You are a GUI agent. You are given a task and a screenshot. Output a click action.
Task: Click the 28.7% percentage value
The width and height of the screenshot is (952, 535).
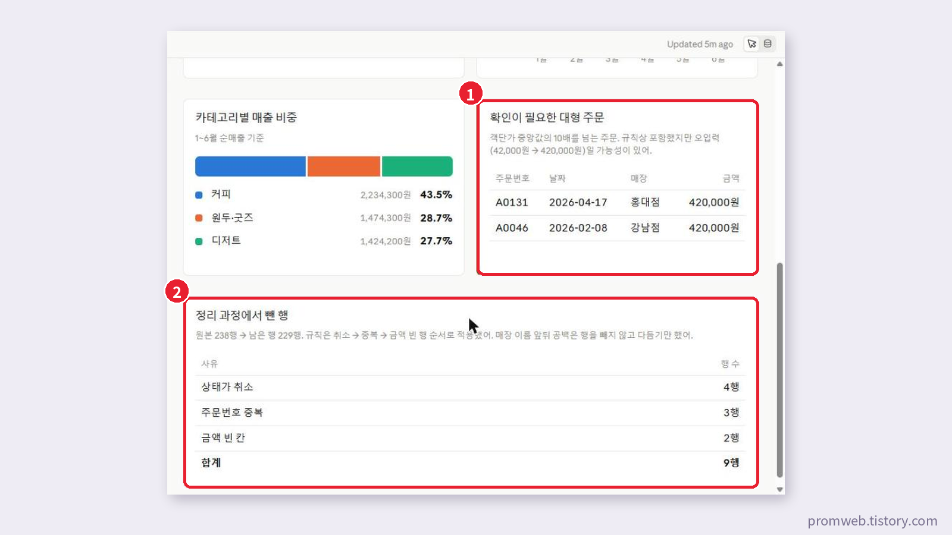[x=436, y=218]
